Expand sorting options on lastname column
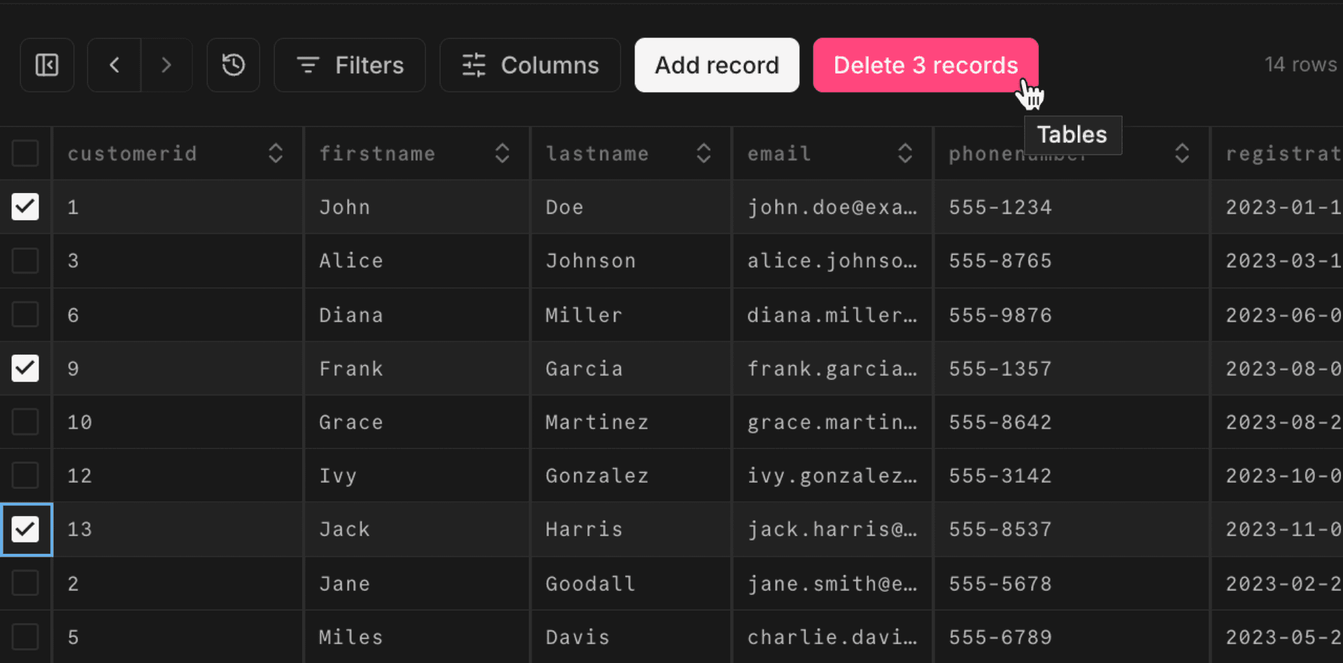This screenshot has width=1343, height=663. point(703,152)
